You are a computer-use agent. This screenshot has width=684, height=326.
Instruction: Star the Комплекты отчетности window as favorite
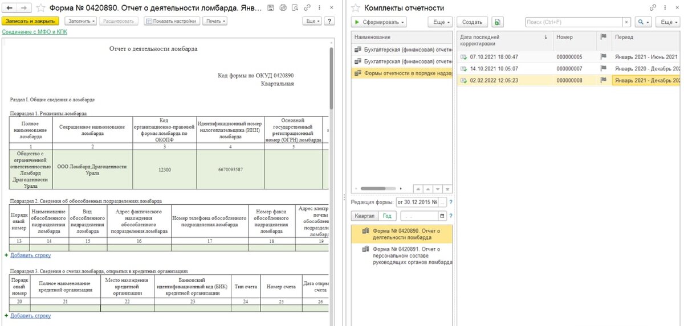tap(356, 8)
